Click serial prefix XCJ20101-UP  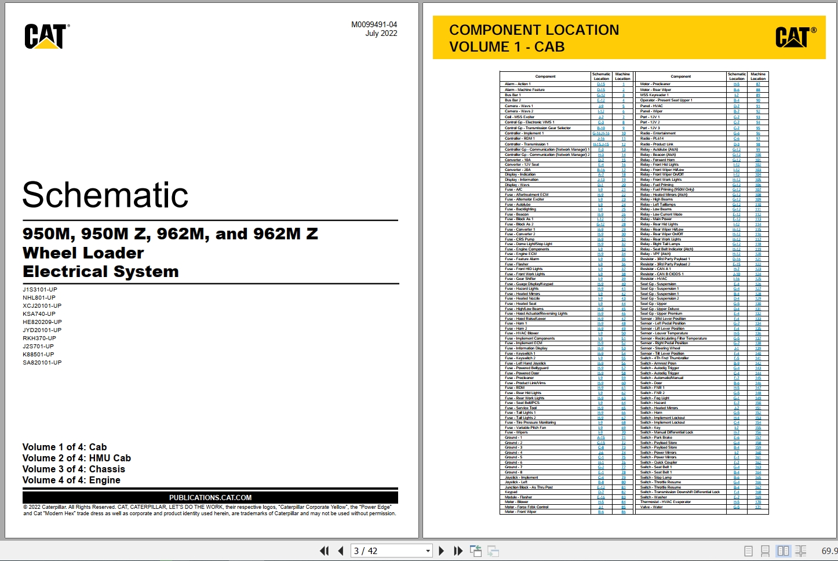tap(42, 306)
